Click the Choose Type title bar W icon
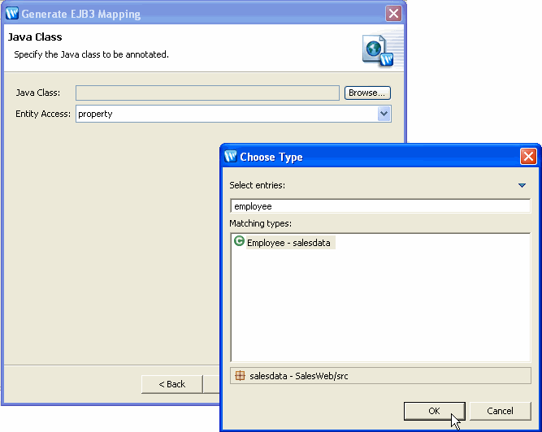The image size is (542, 432). click(231, 156)
